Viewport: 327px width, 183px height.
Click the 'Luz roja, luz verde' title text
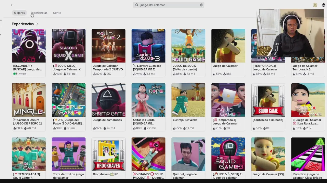coord(185,120)
